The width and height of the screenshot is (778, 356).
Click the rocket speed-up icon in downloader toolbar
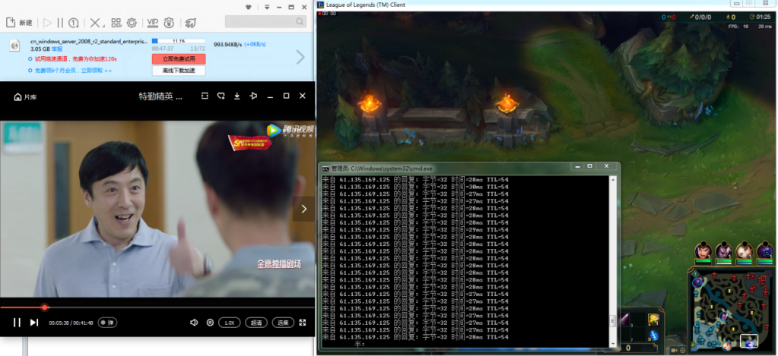[191, 23]
